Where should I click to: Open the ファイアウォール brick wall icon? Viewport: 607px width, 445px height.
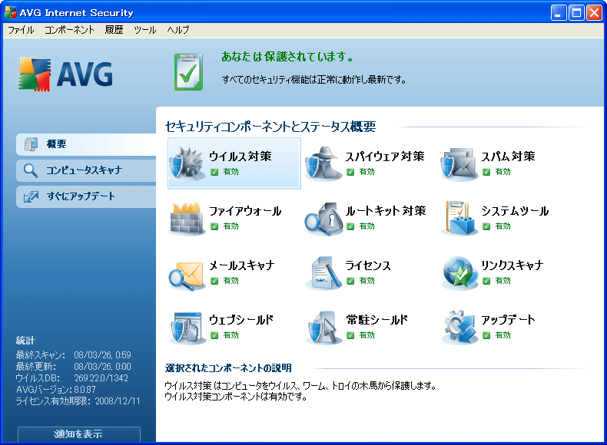pos(187,219)
